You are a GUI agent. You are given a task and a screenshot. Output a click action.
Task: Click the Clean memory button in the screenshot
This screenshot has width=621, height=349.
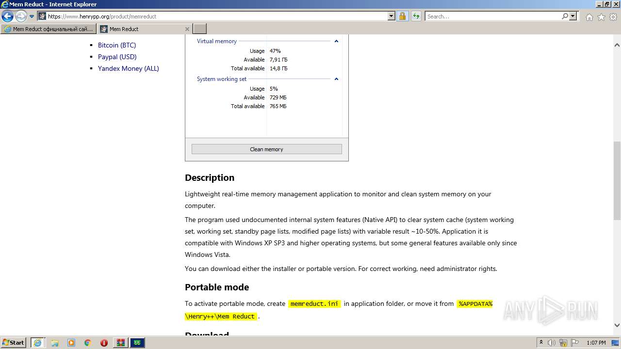pyautogui.click(x=267, y=149)
